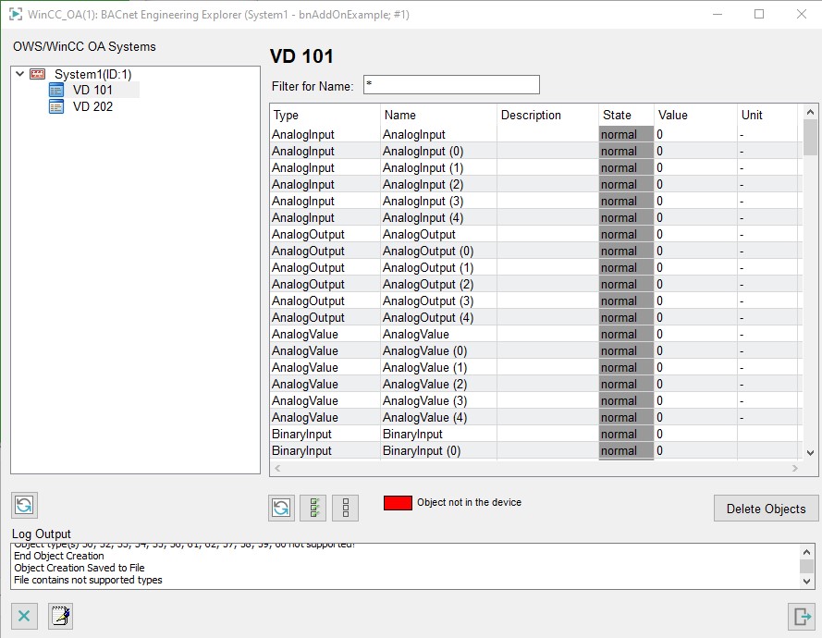The width and height of the screenshot is (822, 638).
Task: Collapse the System1(ID:1) tree node
Action: (x=20, y=74)
